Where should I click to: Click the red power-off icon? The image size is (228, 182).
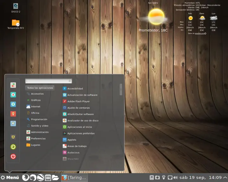pos(13,156)
